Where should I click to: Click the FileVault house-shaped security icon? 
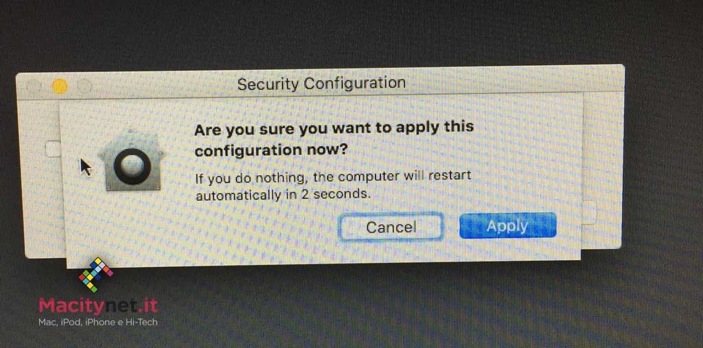tap(130, 161)
